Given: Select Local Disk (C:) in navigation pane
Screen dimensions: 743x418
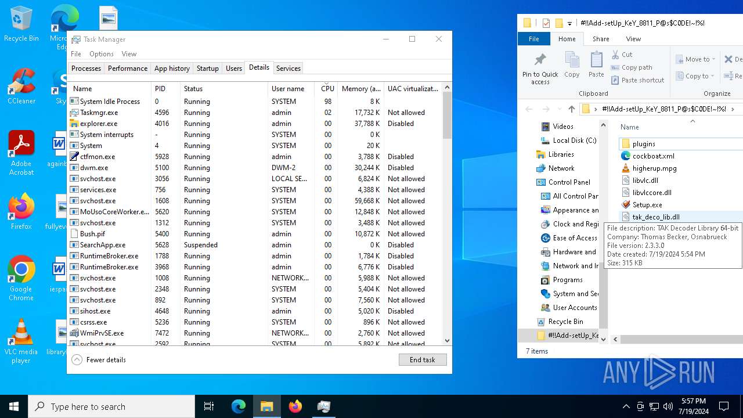Looking at the screenshot, I should coord(574,140).
